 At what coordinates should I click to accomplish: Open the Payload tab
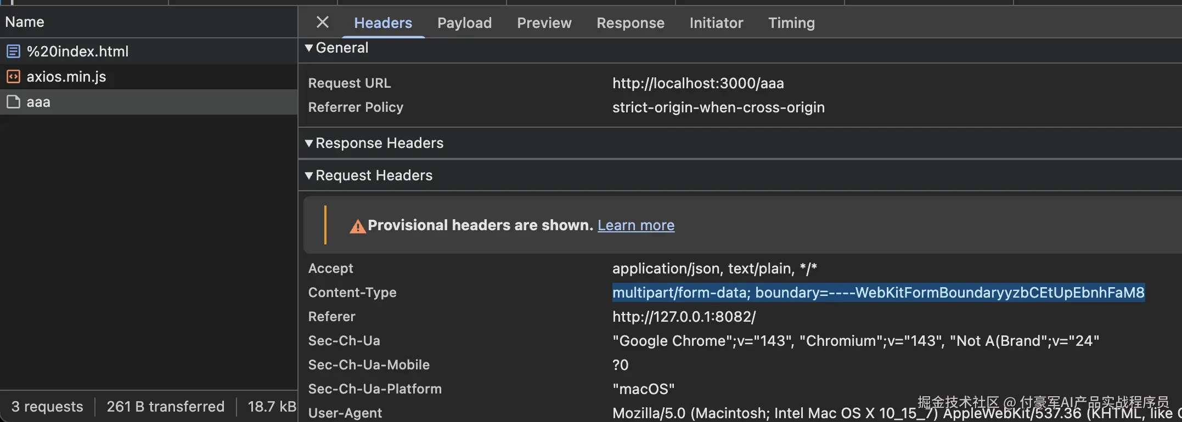[464, 22]
